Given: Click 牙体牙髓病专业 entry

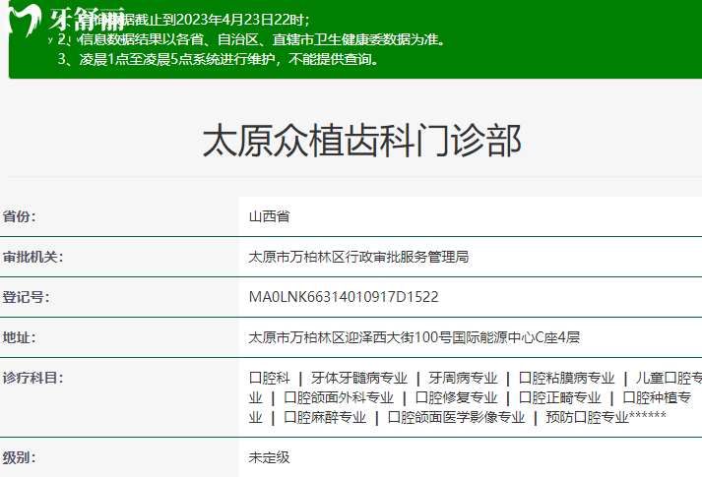Looking at the screenshot, I should (x=359, y=378).
